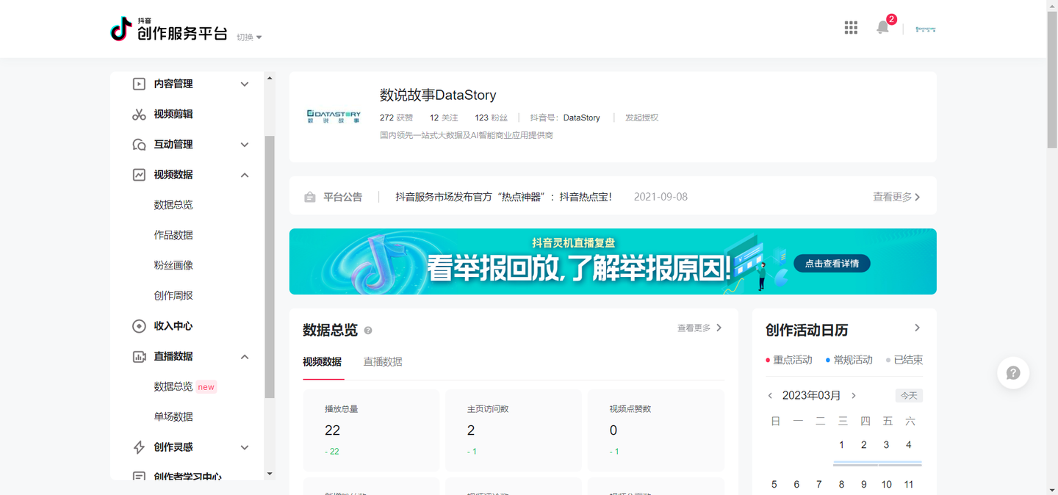The image size is (1058, 495).
Task: Click 常规活动 legend label
Action: [852, 360]
